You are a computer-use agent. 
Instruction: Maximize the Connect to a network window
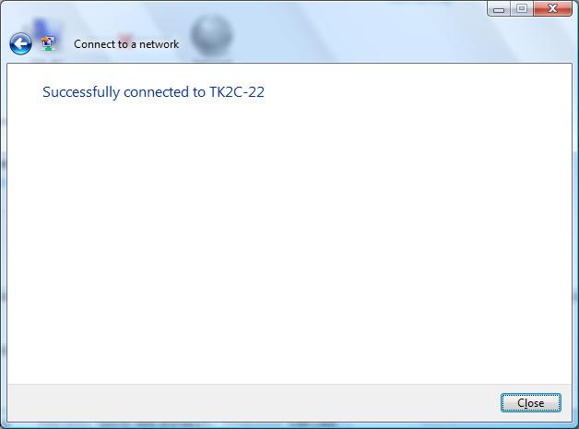(x=522, y=9)
